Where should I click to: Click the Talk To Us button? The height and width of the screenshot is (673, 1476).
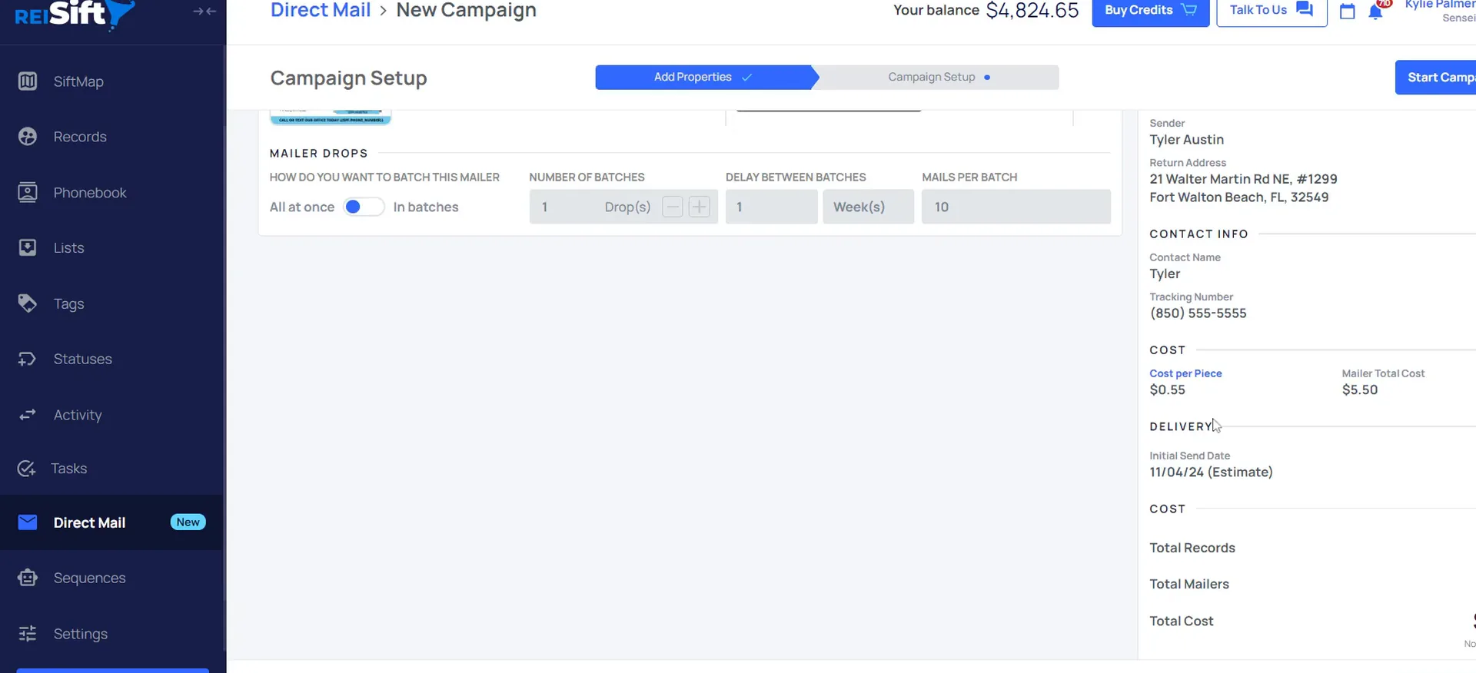coord(1272,11)
